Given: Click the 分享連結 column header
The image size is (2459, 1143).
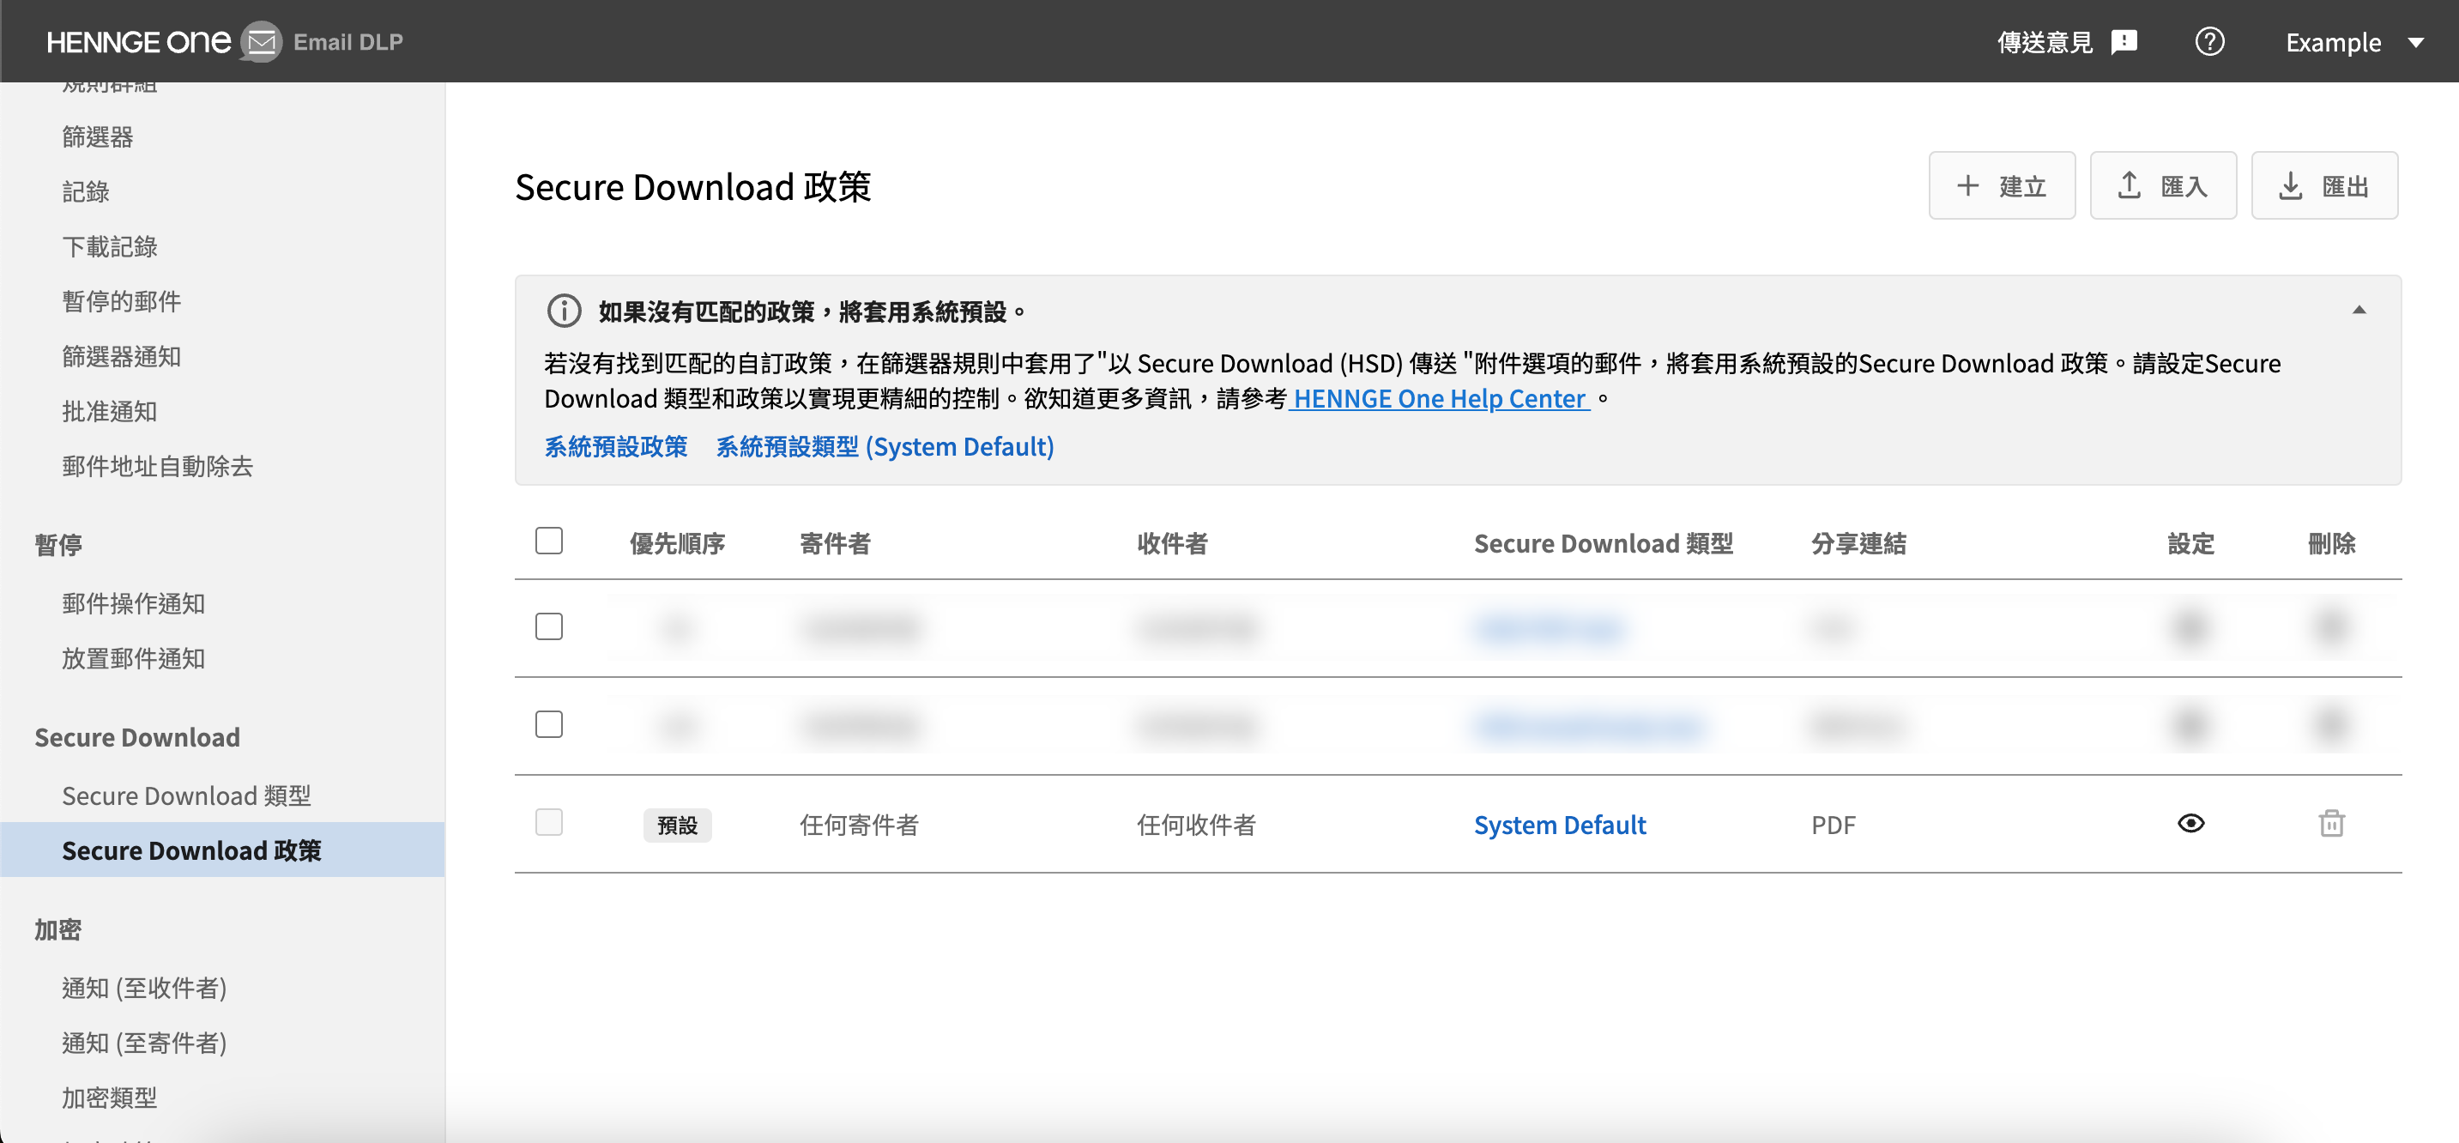Looking at the screenshot, I should [x=1858, y=543].
